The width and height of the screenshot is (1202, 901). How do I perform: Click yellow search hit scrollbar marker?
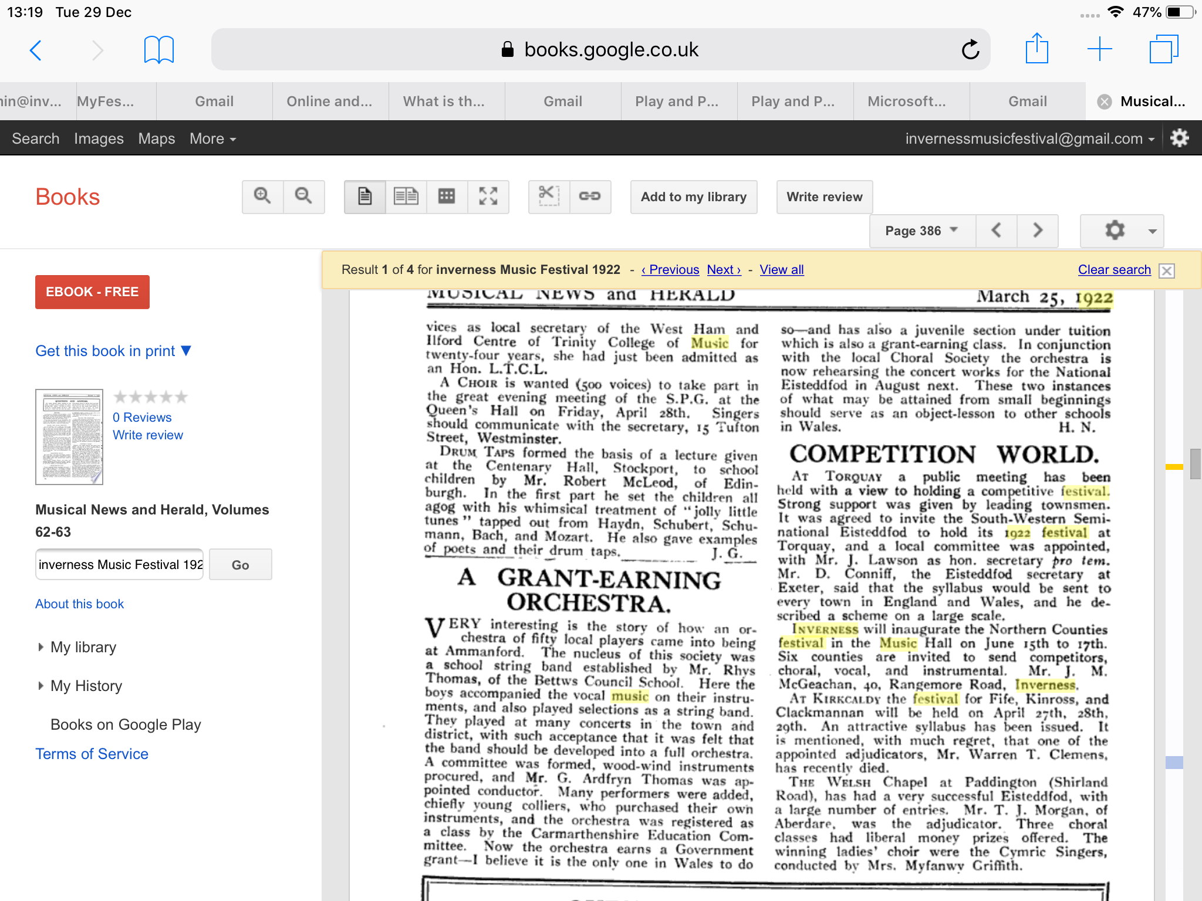pyautogui.click(x=1174, y=467)
